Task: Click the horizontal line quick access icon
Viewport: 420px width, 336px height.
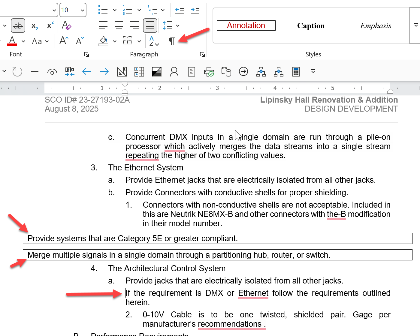Action: [35, 71]
